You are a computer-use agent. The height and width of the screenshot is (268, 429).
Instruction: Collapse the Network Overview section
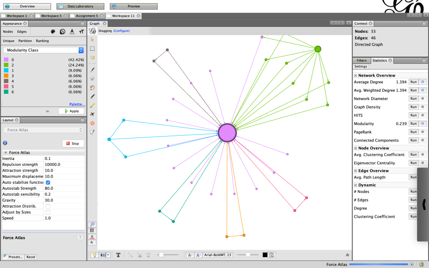click(x=356, y=75)
